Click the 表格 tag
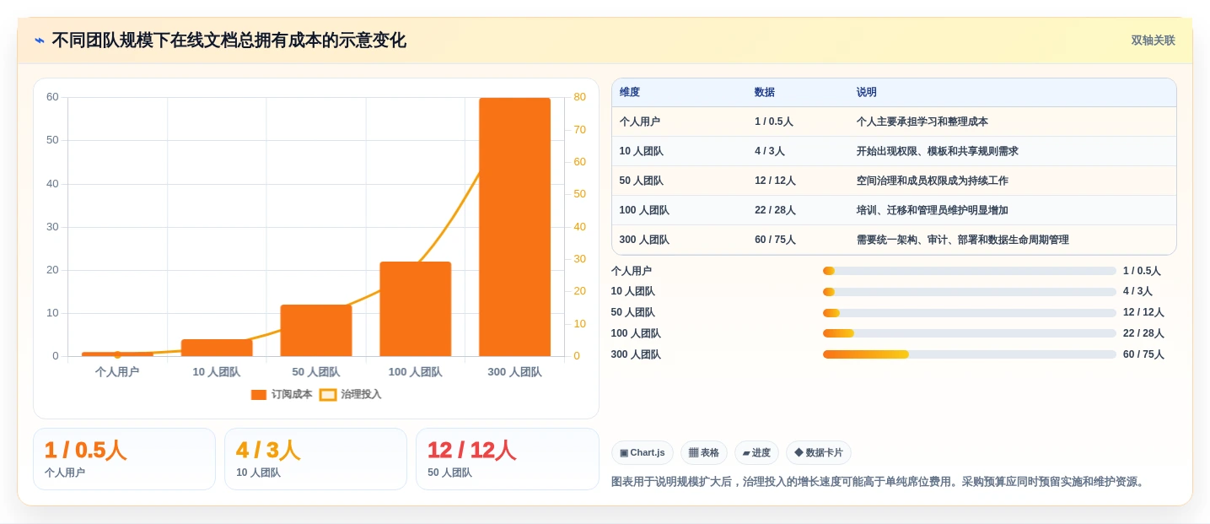 [x=704, y=453]
